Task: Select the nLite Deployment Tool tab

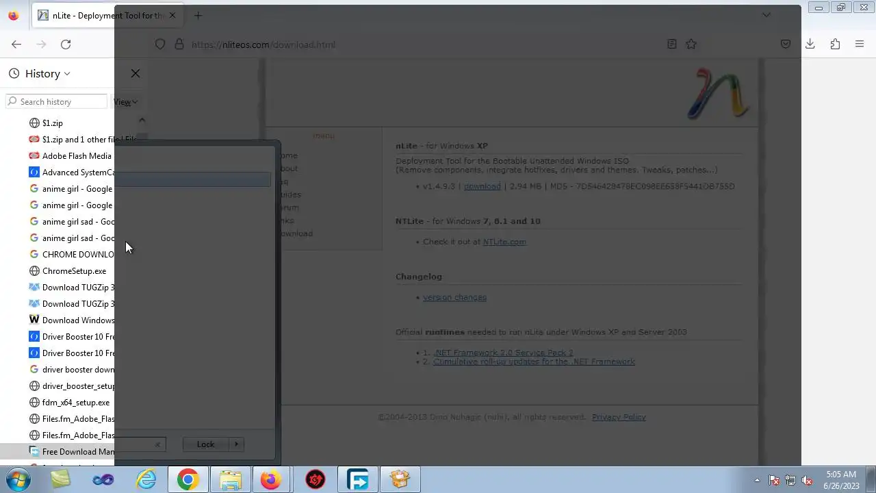Action: point(107,15)
